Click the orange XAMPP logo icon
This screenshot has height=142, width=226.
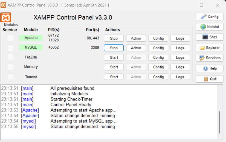(x=6, y=17)
